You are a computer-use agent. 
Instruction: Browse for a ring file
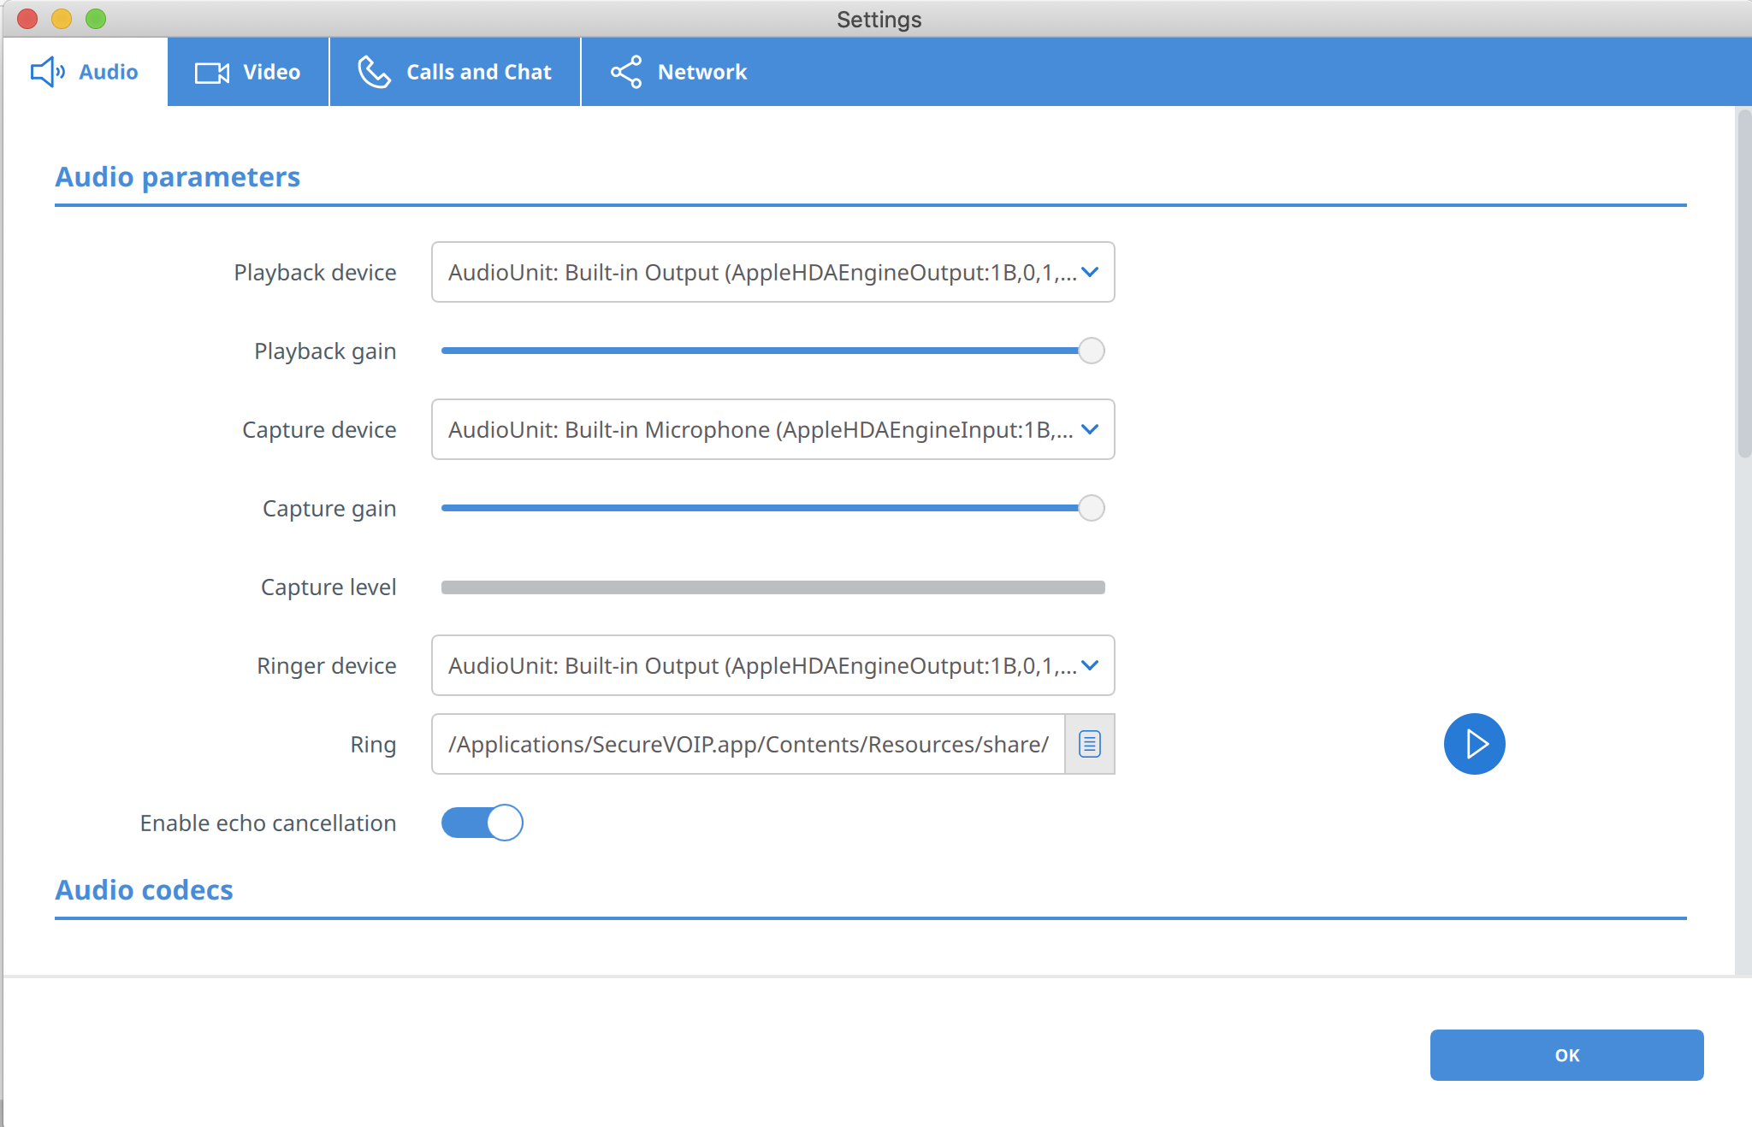[x=1090, y=744]
